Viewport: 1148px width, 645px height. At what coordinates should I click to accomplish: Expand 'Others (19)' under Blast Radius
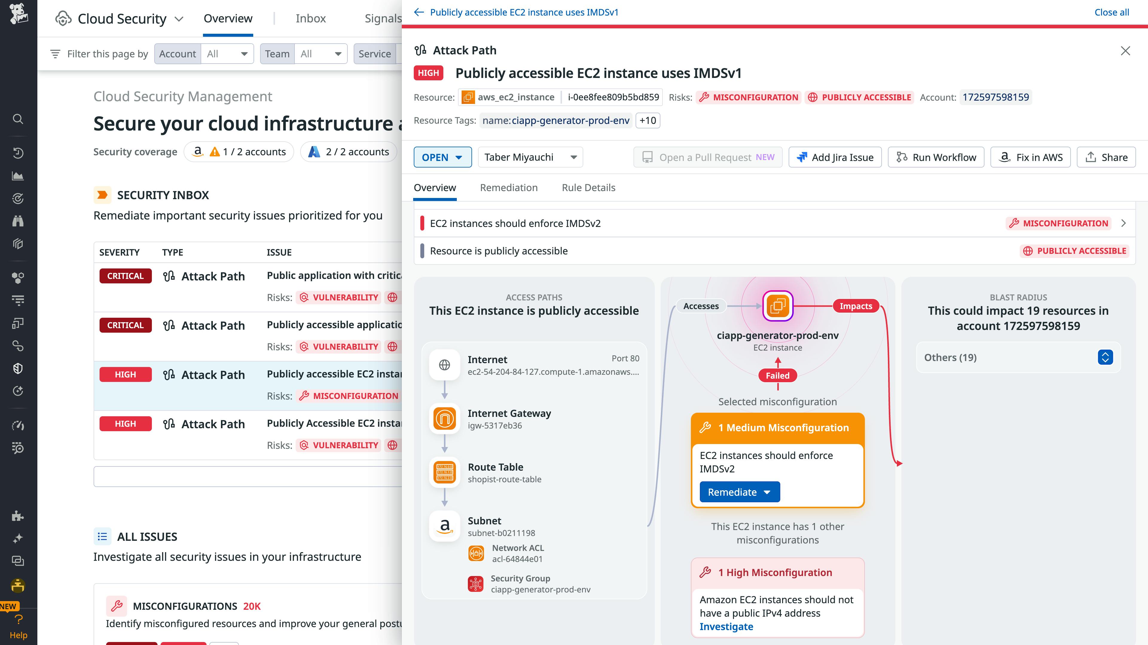click(x=1105, y=357)
